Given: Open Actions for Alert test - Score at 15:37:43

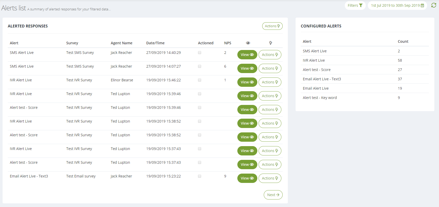Looking at the screenshot, I should coord(270,165).
